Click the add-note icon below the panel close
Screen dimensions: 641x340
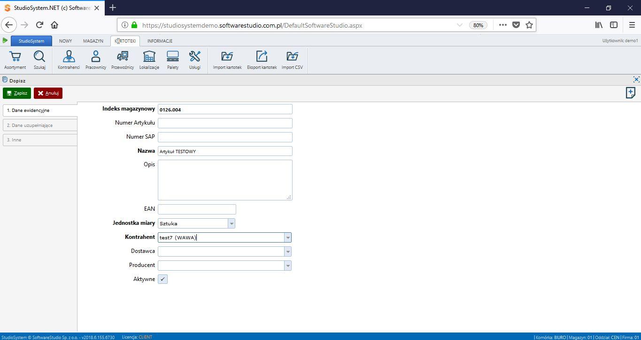(x=631, y=93)
